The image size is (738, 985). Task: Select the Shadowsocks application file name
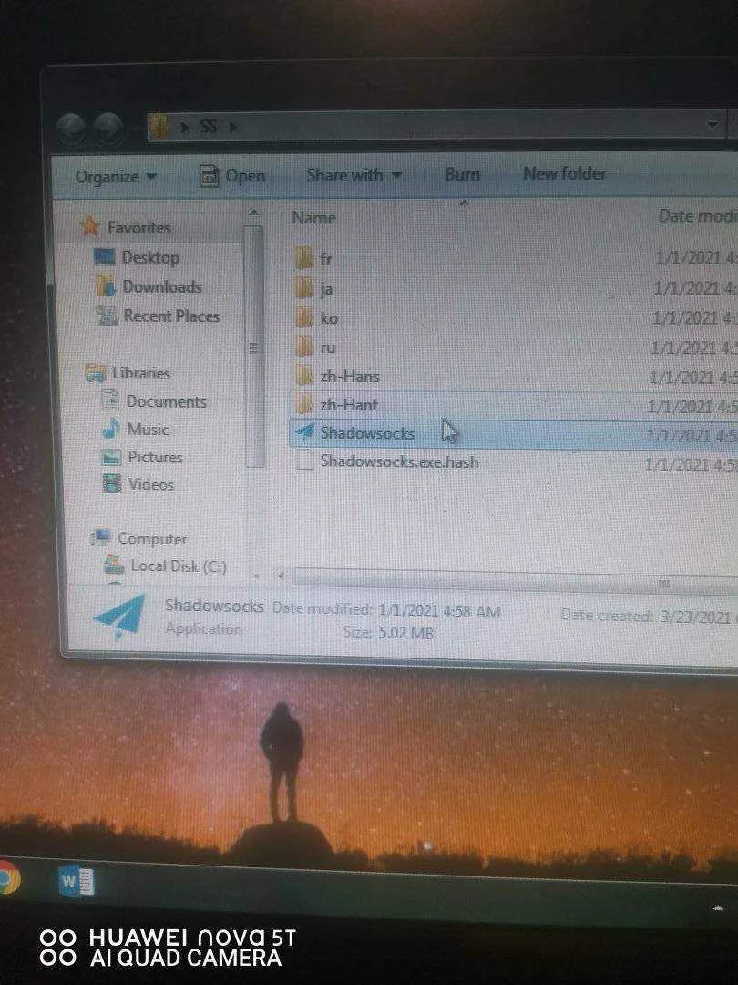(367, 433)
